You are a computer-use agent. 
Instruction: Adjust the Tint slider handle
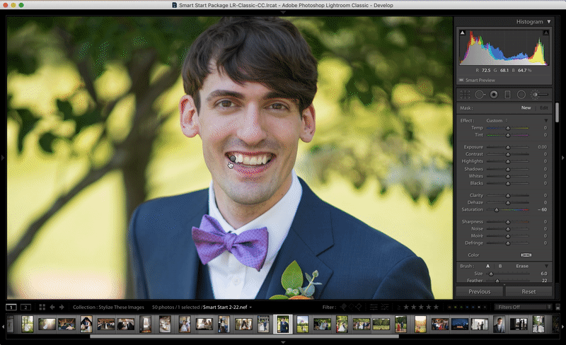508,135
